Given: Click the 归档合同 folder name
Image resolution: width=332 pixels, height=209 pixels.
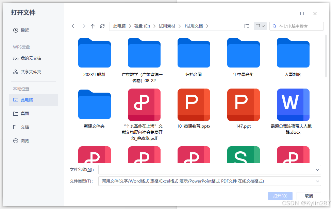Looking at the screenshot, I should [194, 75].
